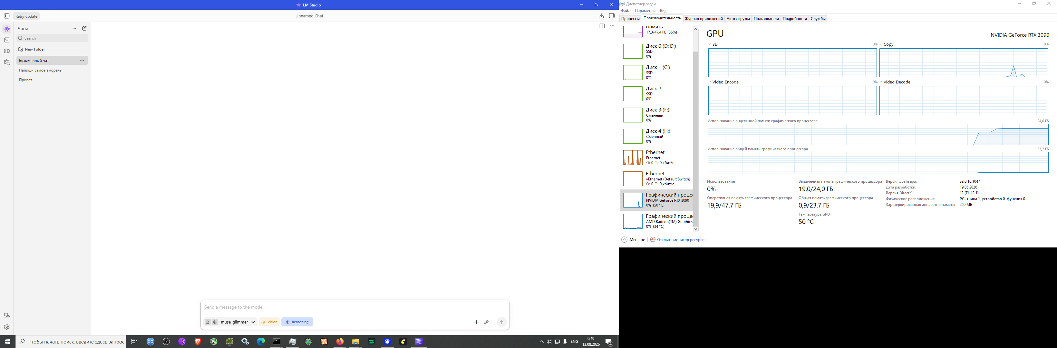
Task: Open Microsoft Edge from the taskbar
Action: tap(261, 342)
